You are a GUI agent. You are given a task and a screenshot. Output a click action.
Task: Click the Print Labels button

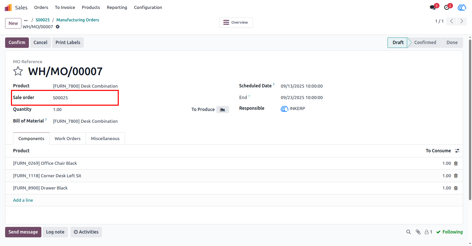[x=68, y=43]
